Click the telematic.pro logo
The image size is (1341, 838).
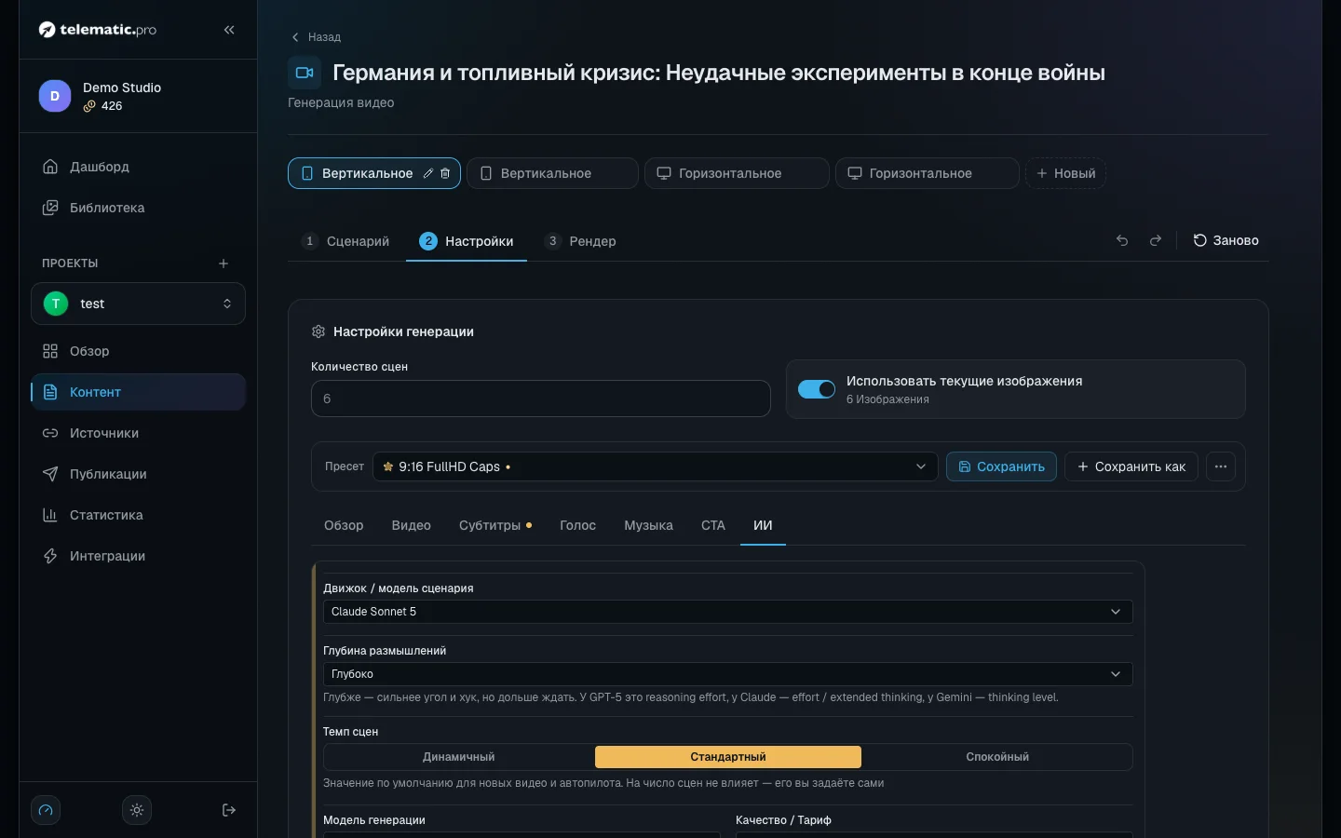click(98, 30)
